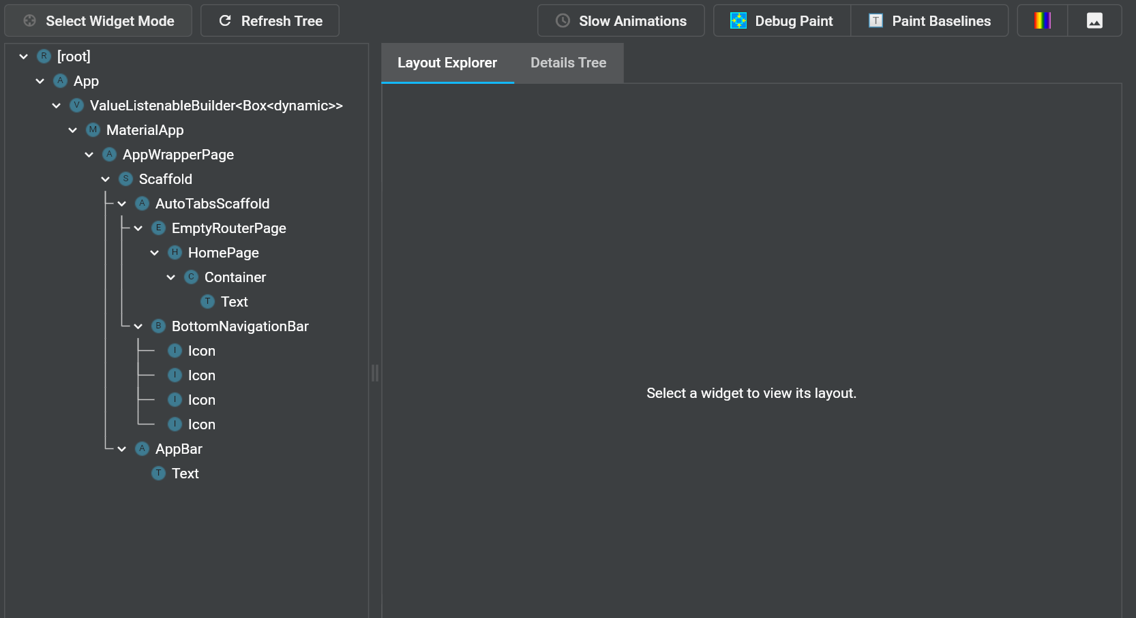Click the Container widget icon
1136x618 pixels.
pyautogui.click(x=192, y=277)
